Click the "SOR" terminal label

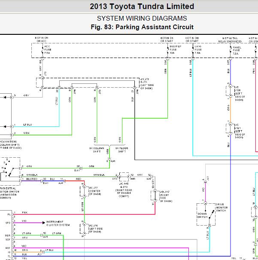[x=8, y=236]
